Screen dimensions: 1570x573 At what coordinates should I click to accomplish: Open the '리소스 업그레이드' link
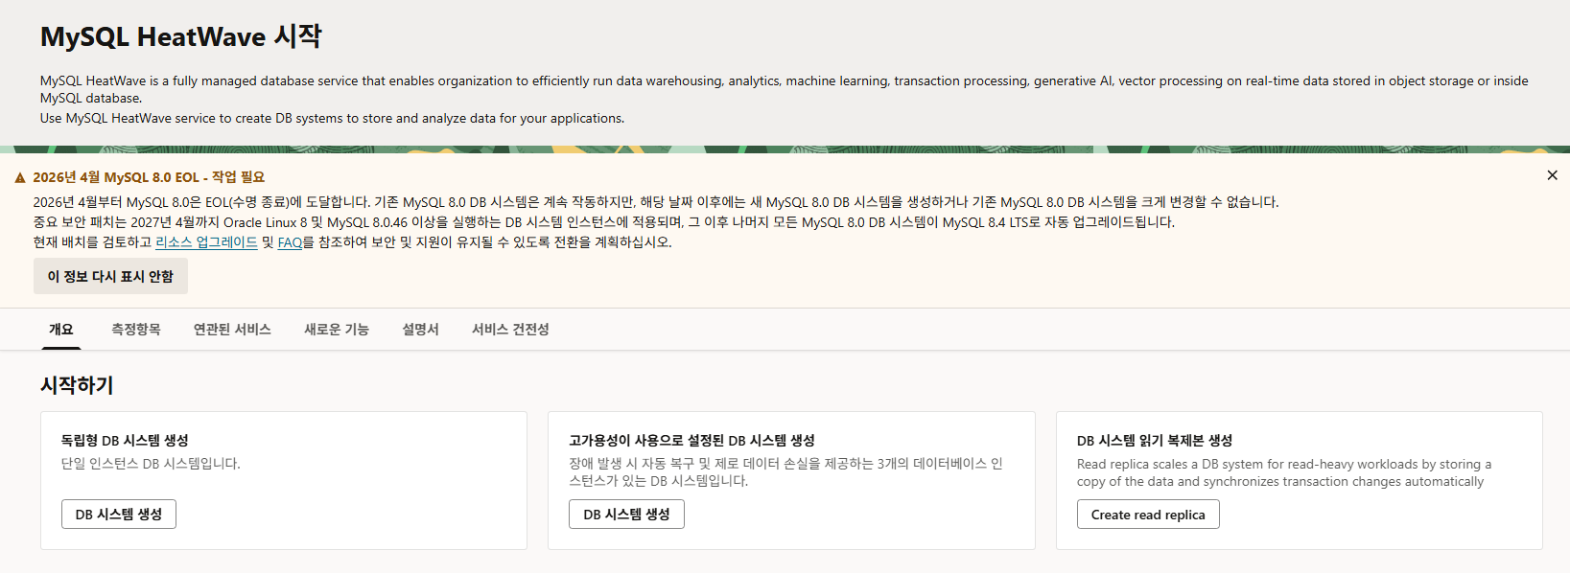pyautogui.click(x=206, y=242)
